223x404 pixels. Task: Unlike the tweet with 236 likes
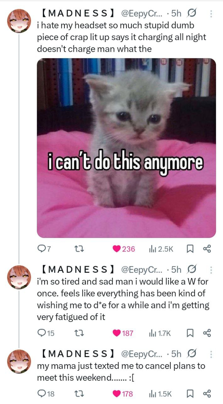pos(117,249)
